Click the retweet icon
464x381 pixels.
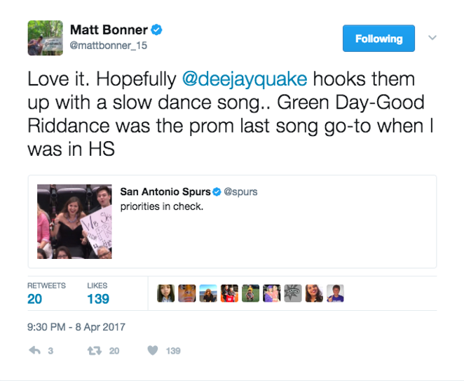click(95, 351)
